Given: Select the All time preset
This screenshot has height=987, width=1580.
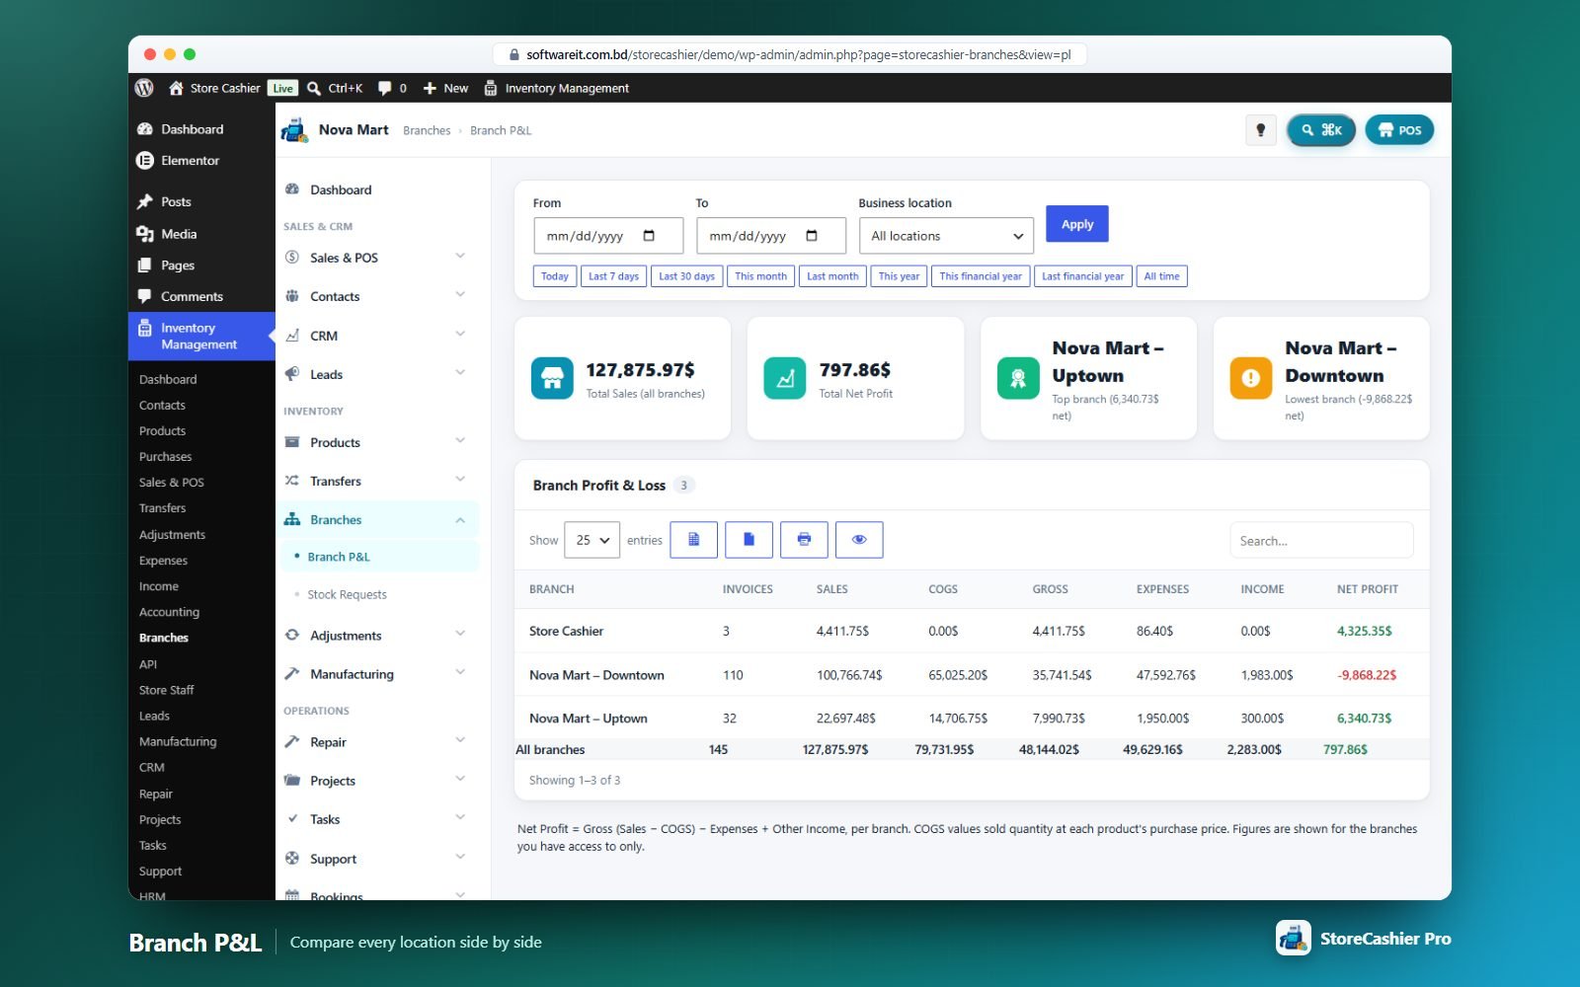Looking at the screenshot, I should coord(1161,276).
